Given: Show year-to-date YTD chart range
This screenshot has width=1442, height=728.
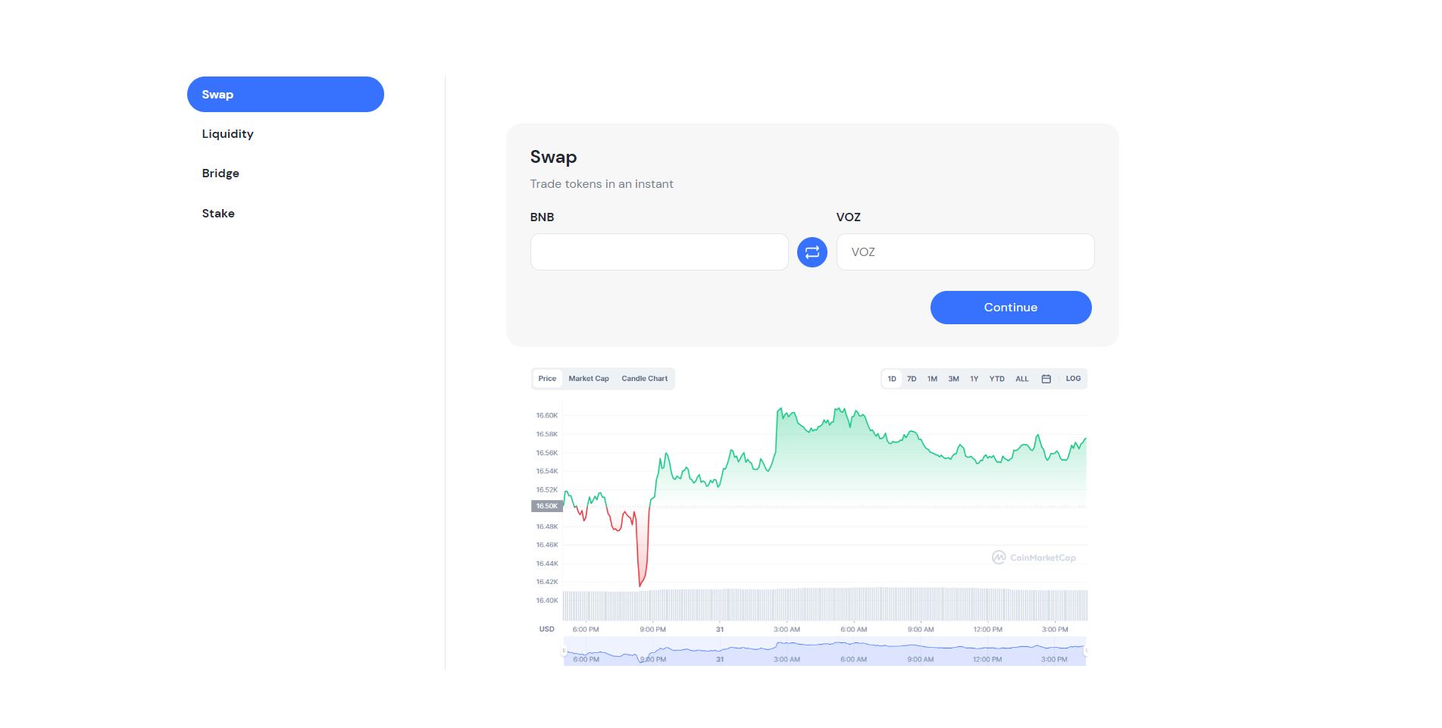Looking at the screenshot, I should coord(996,379).
